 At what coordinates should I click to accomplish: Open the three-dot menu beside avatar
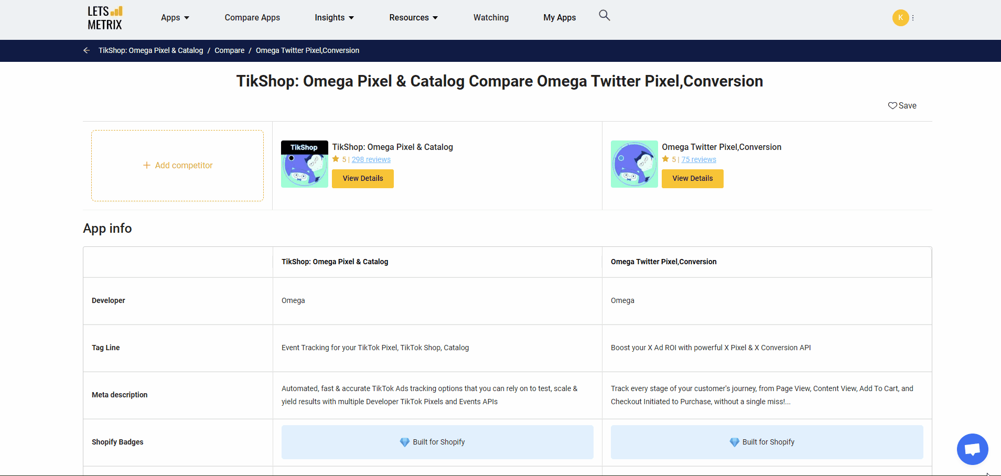(x=913, y=18)
